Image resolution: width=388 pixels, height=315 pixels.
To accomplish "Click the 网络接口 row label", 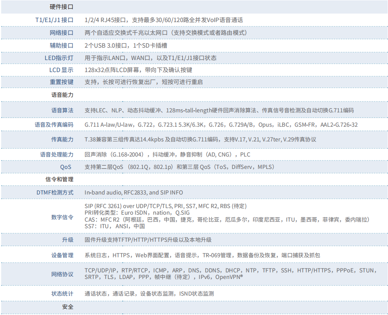I will click(x=62, y=33).
